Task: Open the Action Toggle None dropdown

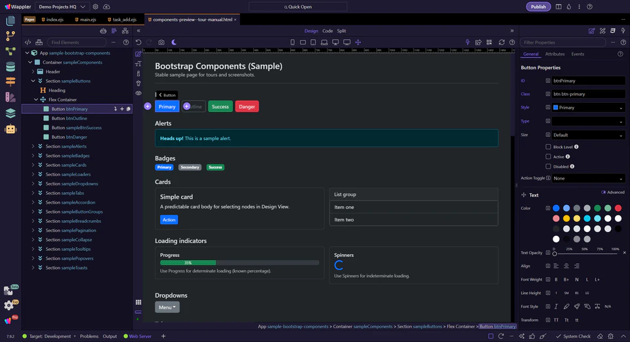Action: 588,178
